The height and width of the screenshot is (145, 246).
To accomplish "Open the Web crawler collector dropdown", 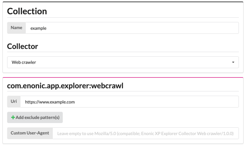I will [123, 62].
